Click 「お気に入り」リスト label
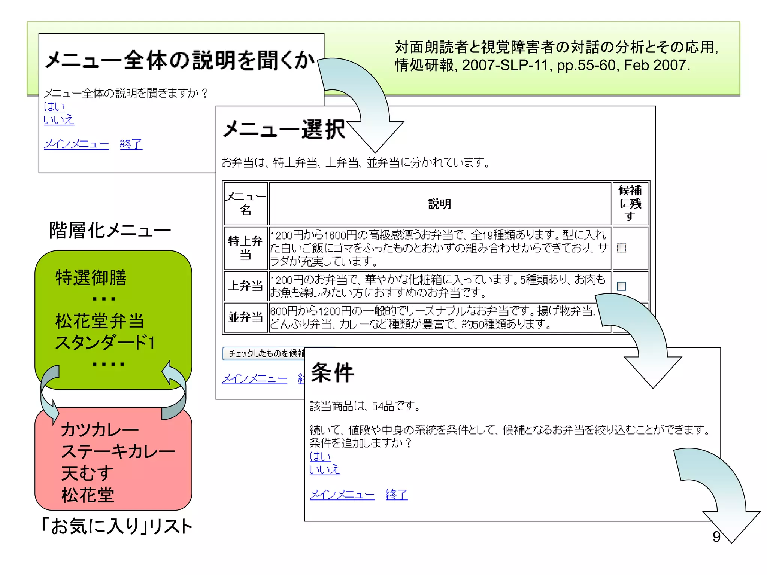Viewport: 767px width, 575px height. 117,526
